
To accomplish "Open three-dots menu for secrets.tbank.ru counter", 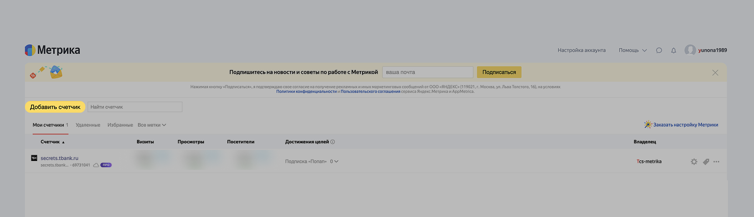I will click(716, 162).
